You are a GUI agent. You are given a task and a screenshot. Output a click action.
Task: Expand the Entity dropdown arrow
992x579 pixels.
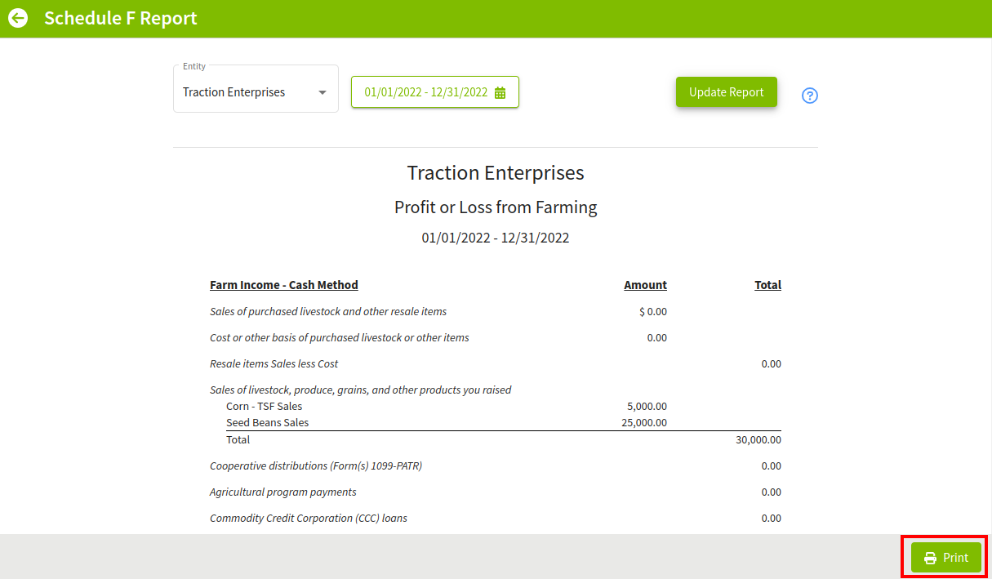click(323, 92)
